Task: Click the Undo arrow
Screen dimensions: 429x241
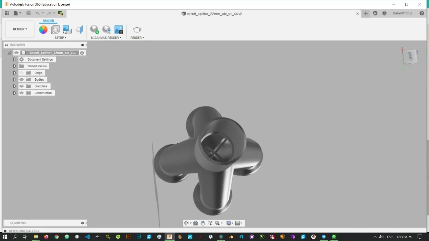Action: coord(38,13)
